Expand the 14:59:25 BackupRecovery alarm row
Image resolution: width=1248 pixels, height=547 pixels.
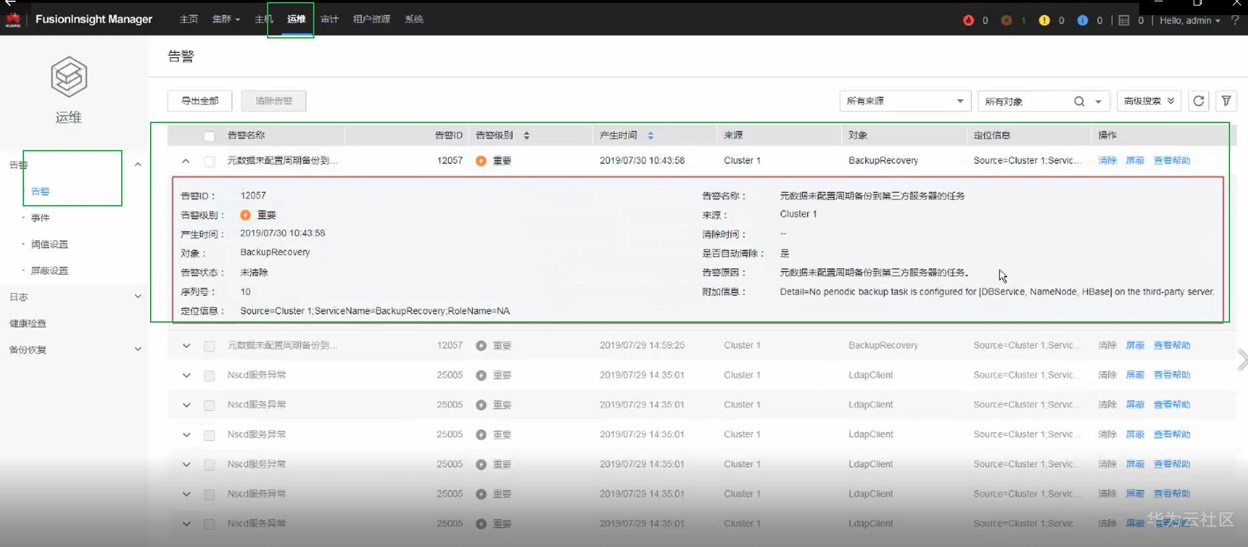pyautogui.click(x=186, y=345)
